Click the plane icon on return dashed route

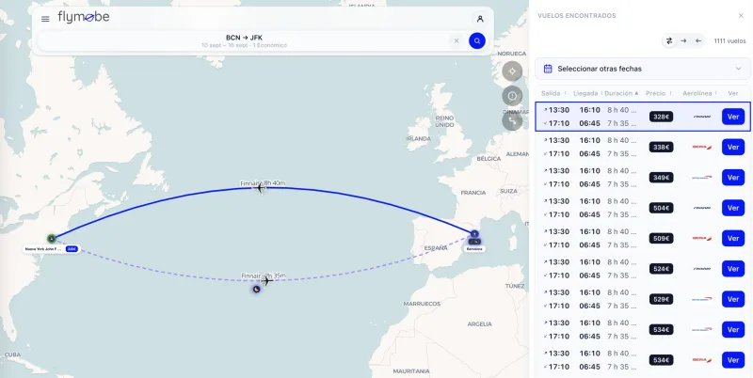point(267,280)
